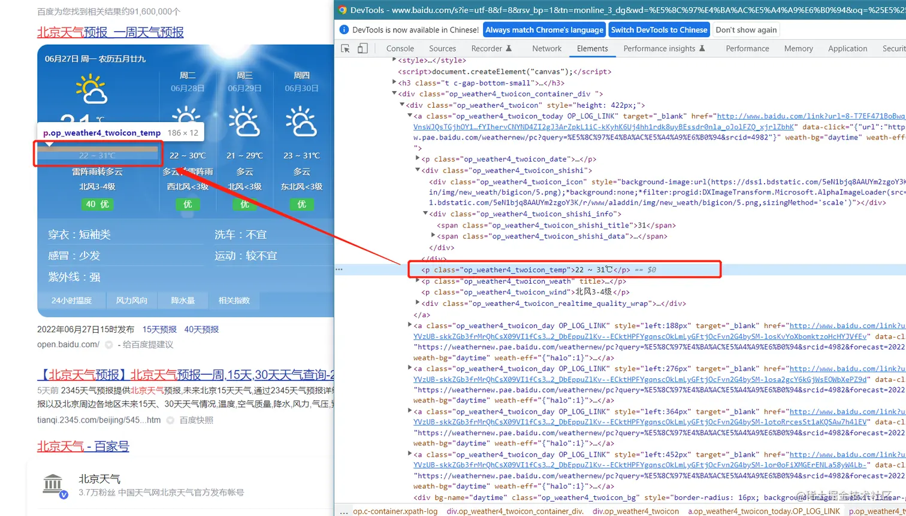Screen dimensions: 906x516
Task: Expand the realtime_quality_wrap div node
Action: tap(418, 303)
